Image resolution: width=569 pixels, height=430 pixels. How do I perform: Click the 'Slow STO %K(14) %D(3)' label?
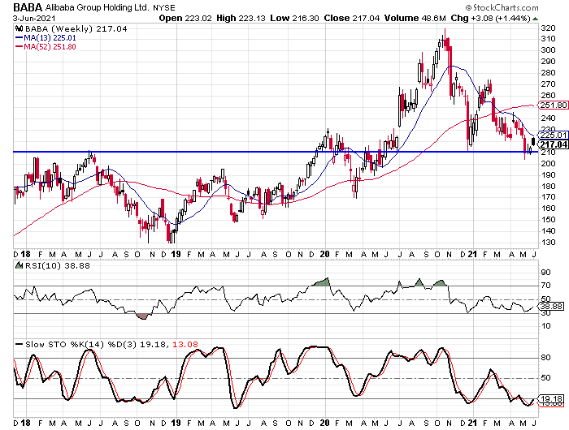81,344
